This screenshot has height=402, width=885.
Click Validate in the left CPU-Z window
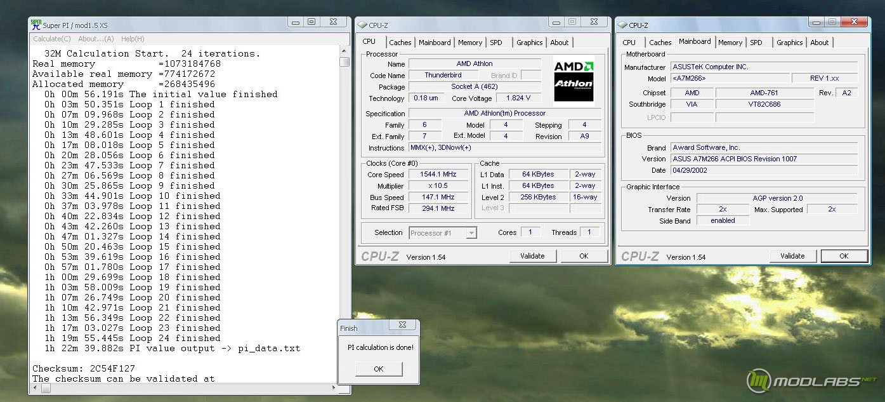tap(532, 256)
